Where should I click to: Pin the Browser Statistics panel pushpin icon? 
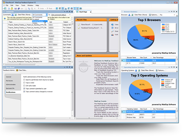pyautogui.click(x=174, y=12)
